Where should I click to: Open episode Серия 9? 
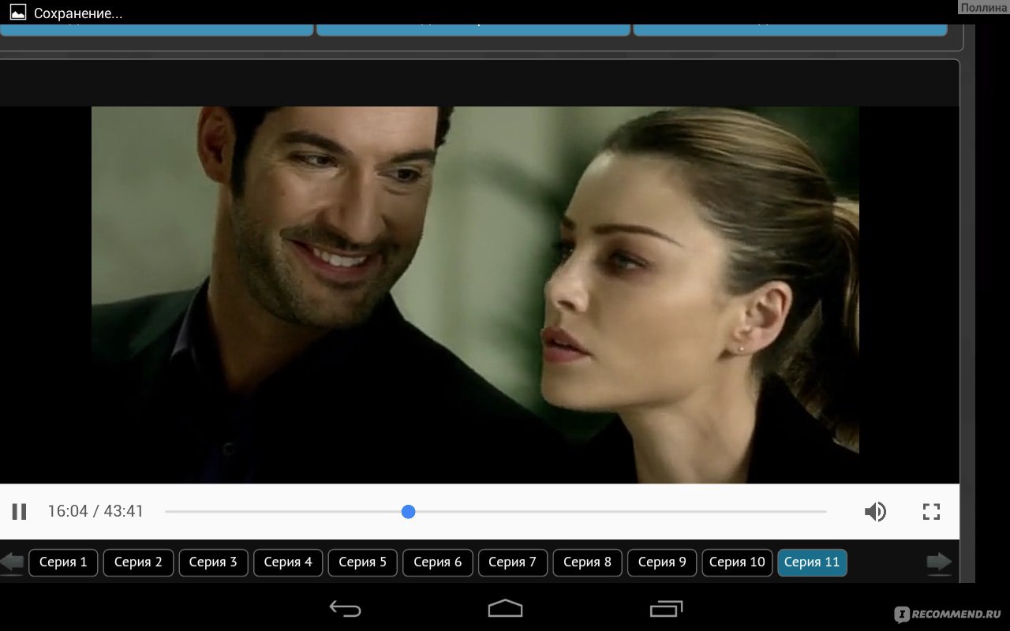[662, 562]
